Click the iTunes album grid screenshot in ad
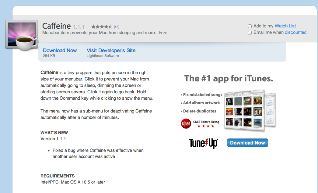The width and height of the screenshot is (318, 193). [245, 110]
